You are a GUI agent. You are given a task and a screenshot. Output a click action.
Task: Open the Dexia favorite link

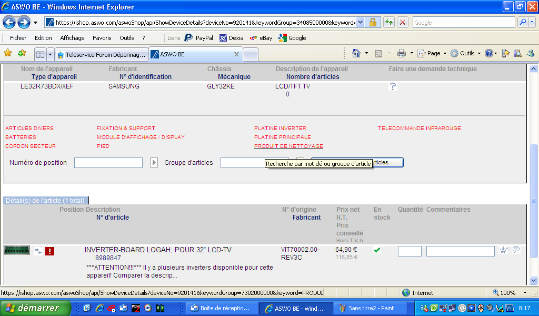[x=232, y=38]
